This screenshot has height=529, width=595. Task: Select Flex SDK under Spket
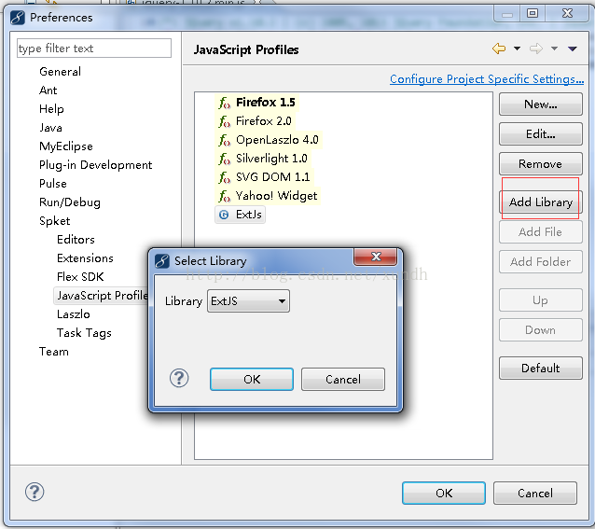click(x=80, y=277)
